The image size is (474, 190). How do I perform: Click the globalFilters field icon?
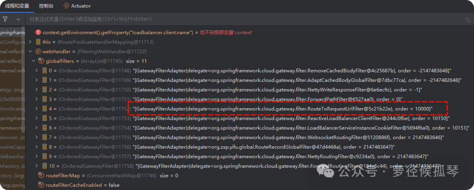click(x=41, y=61)
